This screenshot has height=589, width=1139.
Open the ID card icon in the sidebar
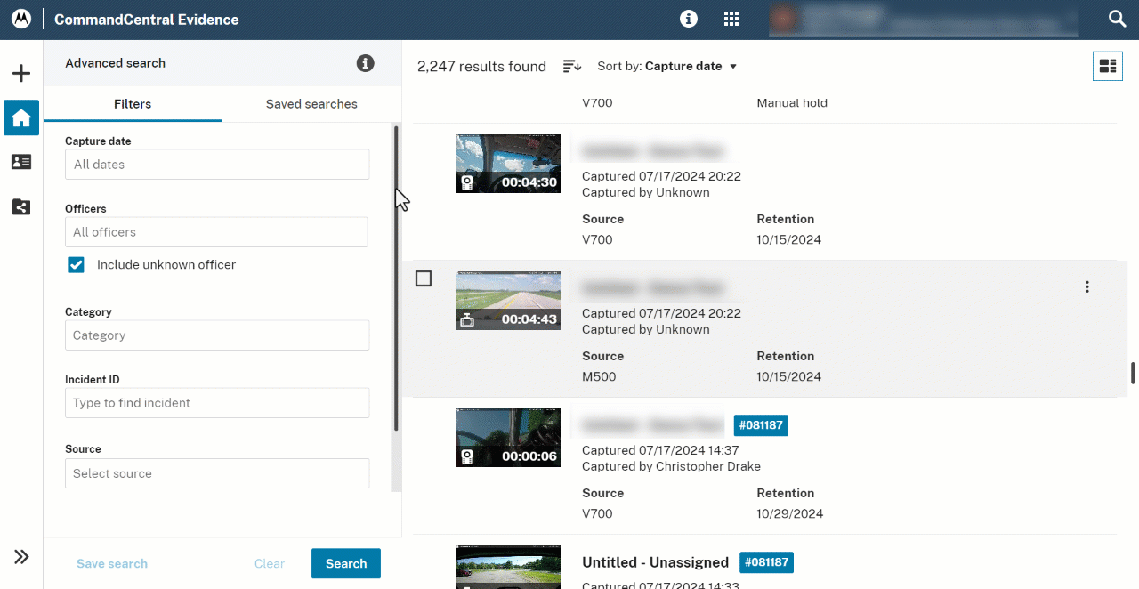tap(21, 162)
